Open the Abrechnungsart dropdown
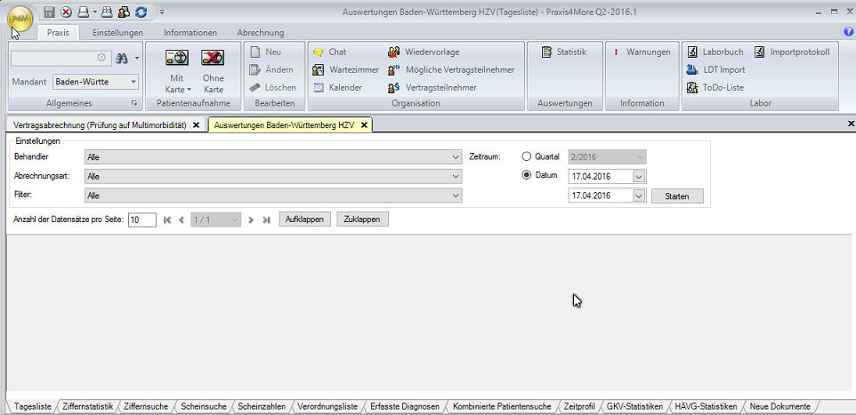 click(273, 177)
